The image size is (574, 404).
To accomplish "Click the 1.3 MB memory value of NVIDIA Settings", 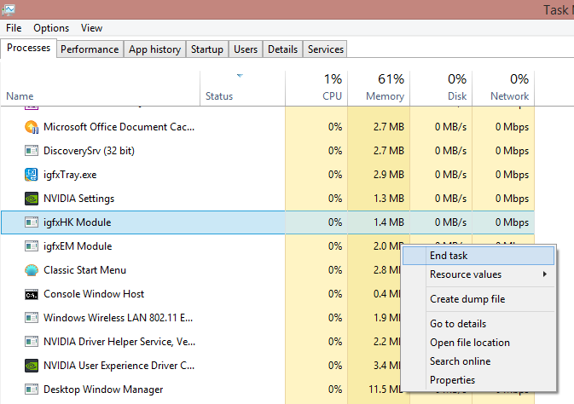I will pyautogui.click(x=388, y=199).
